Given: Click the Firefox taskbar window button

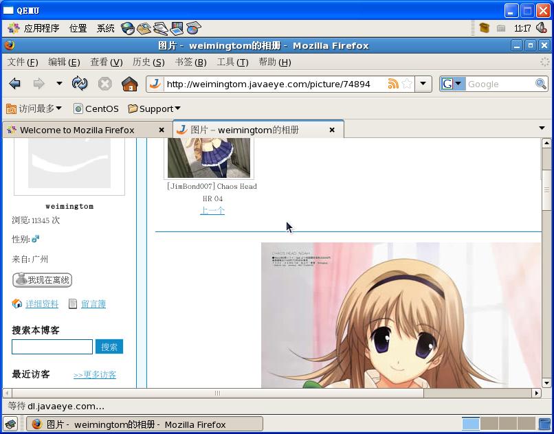Looking at the screenshot, I should pyautogui.click(x=144, y=424).
